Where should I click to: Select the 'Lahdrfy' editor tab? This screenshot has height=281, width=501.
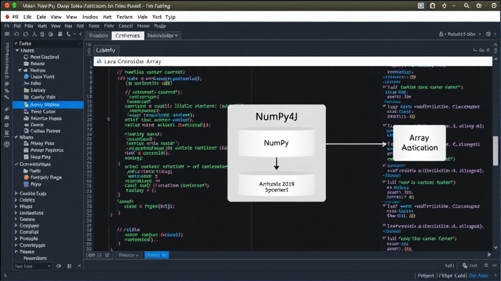click(x=106, y=50)
